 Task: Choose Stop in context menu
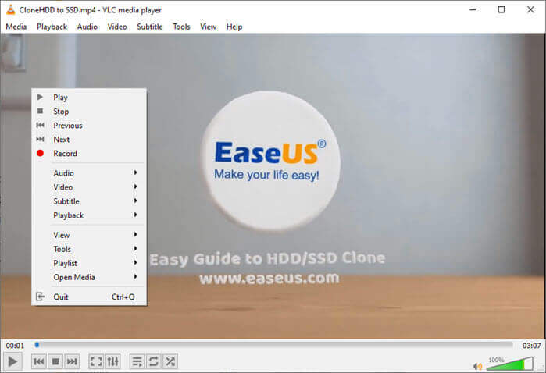(x=89, y=112)
